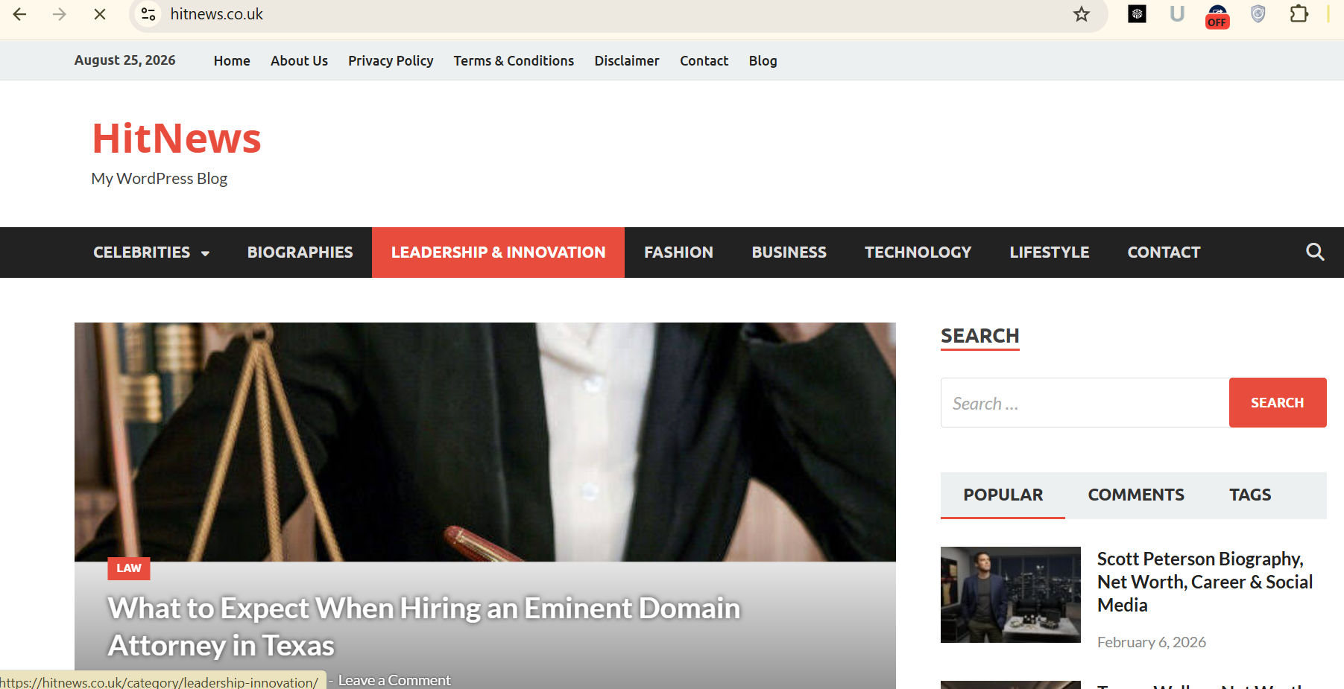Open the Blog link
Image resolution: width=1344 pixels, height=689 pixels.
pos(763,61)
